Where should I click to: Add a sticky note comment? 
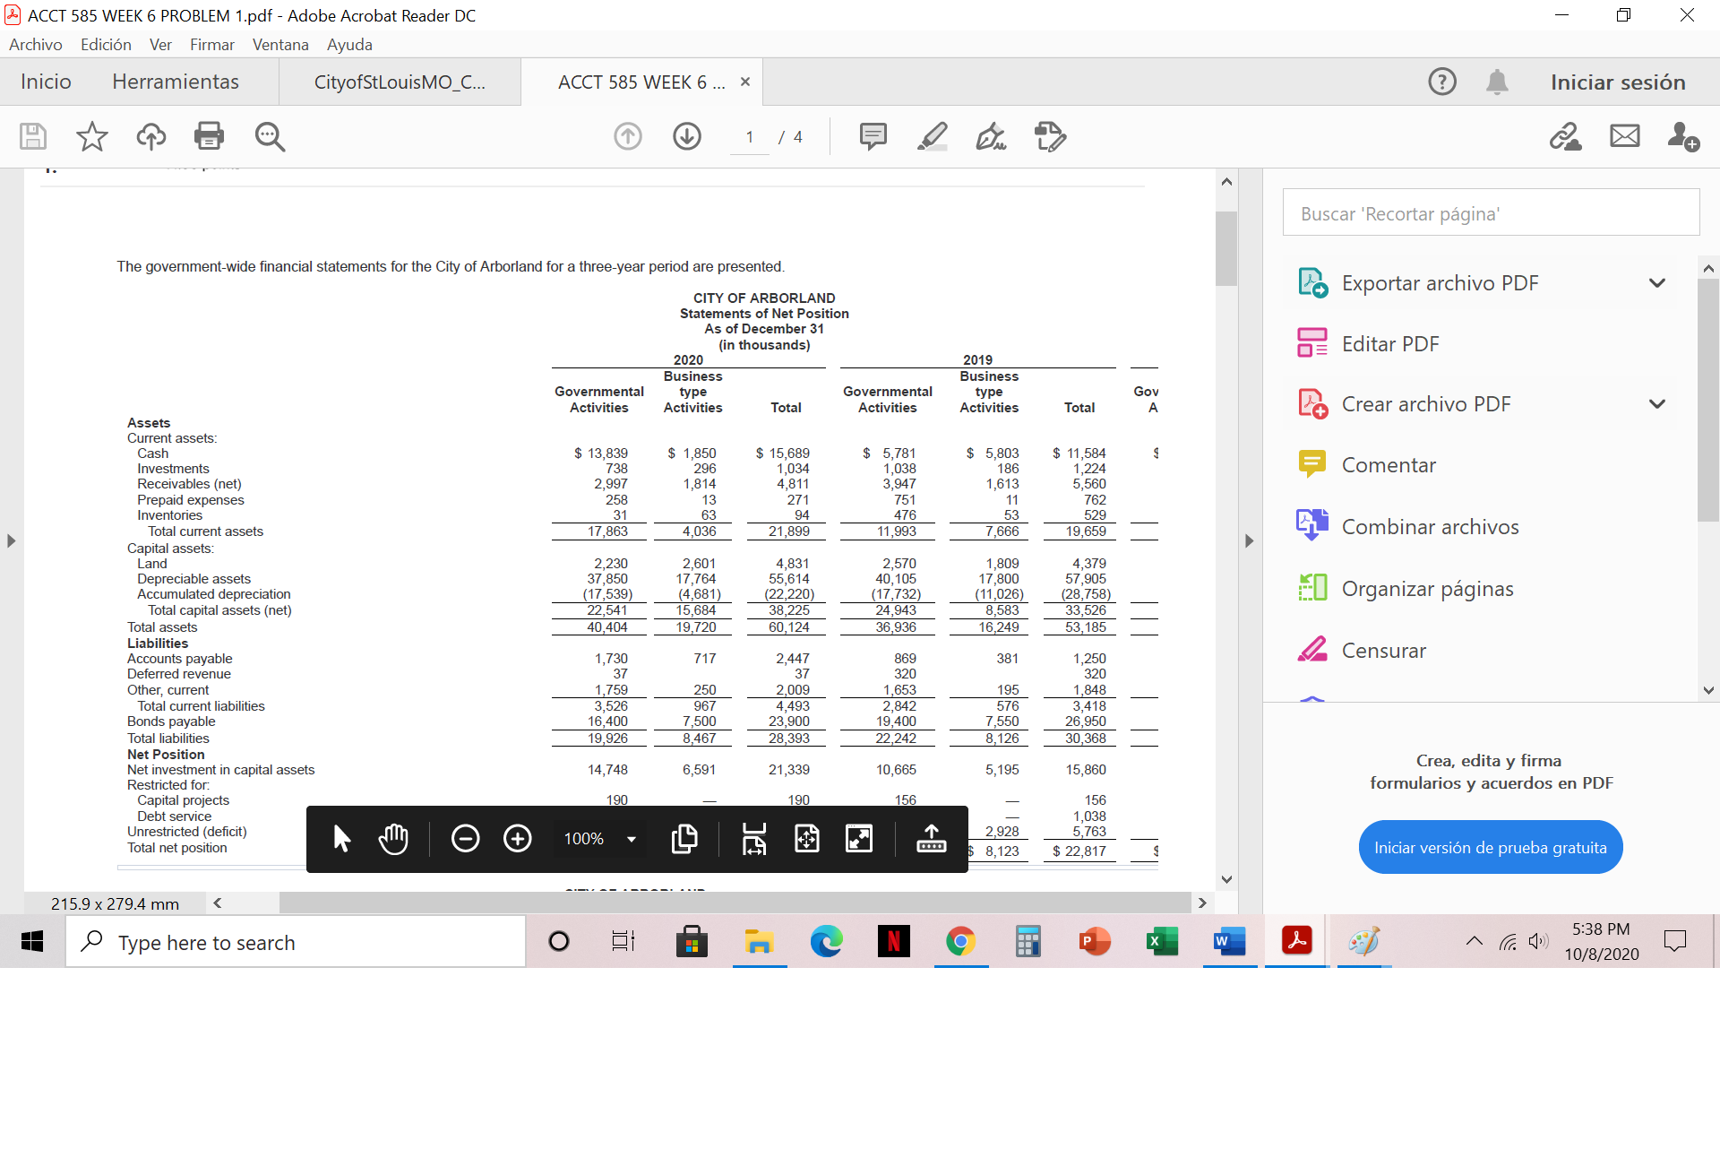point(873,136)
